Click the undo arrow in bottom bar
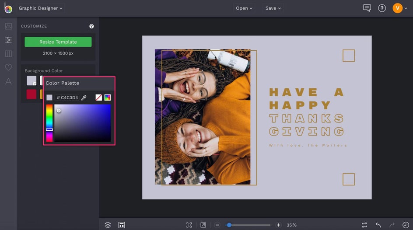 click(x=378, y=225)
